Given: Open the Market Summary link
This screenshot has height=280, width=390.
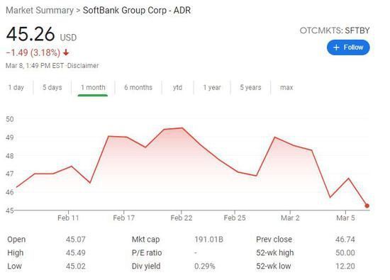Looking at the screenshot, I should (40, 11).
